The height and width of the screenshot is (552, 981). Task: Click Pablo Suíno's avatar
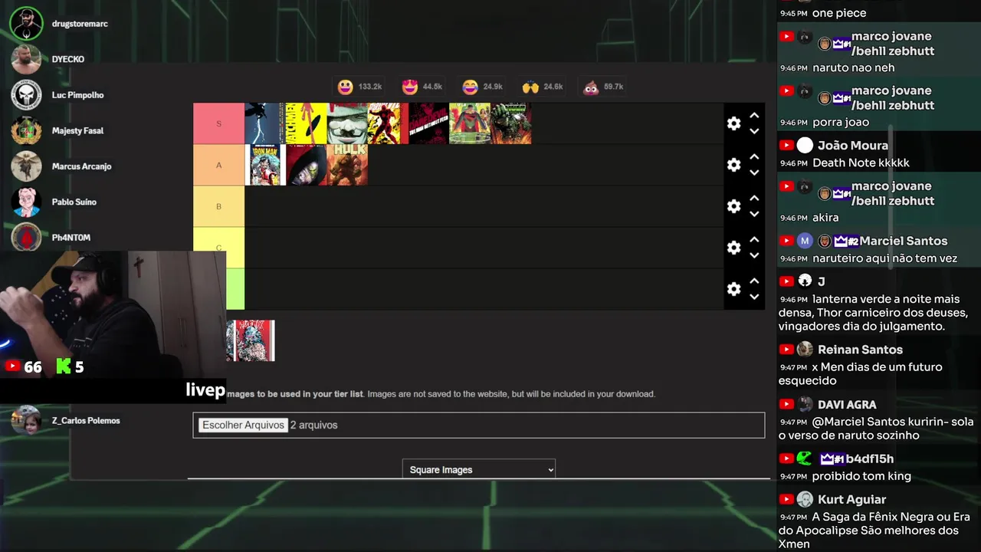tap(26, 202)
